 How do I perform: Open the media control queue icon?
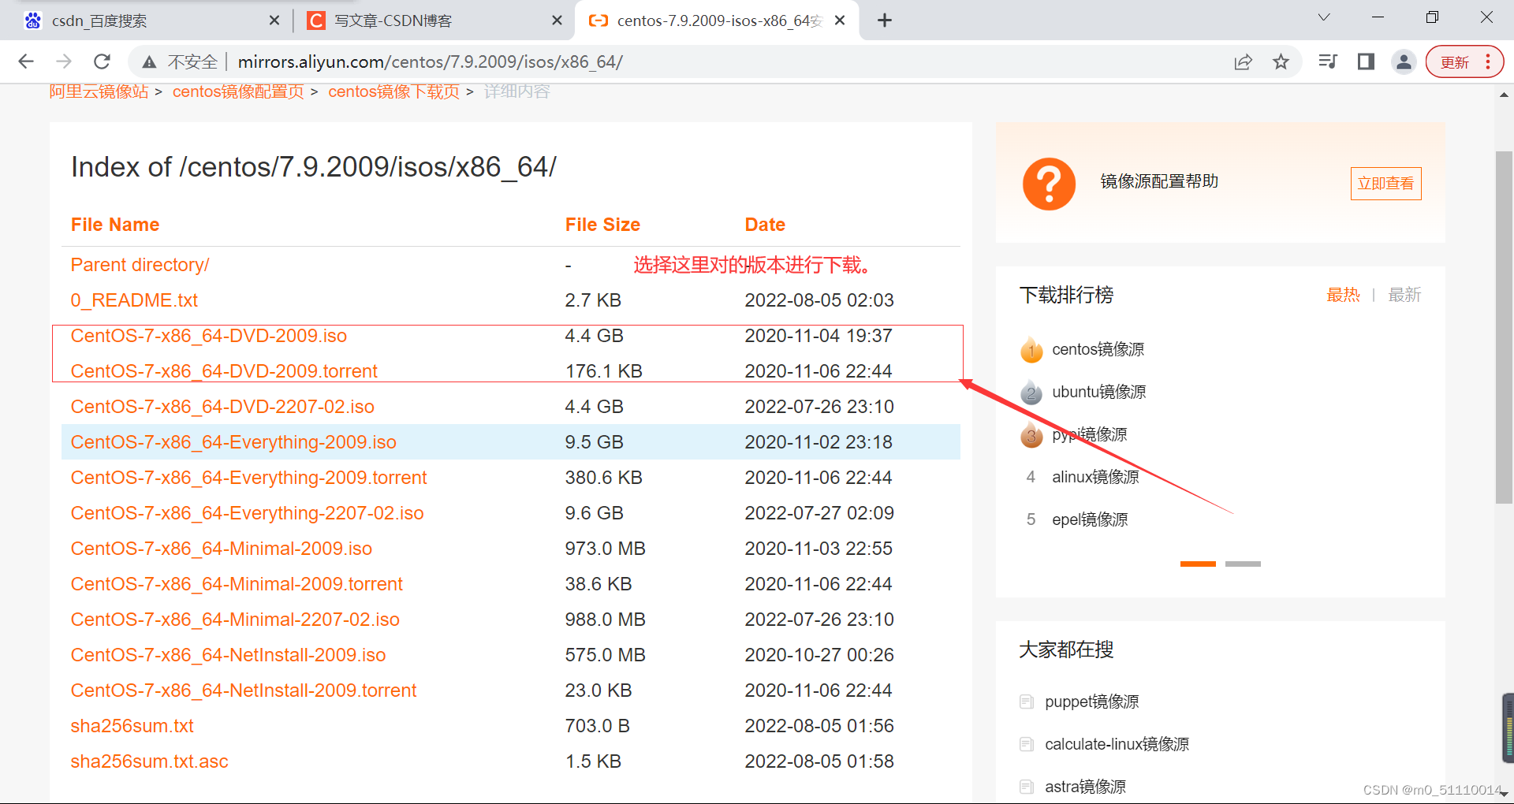(x=1328, y=61)
